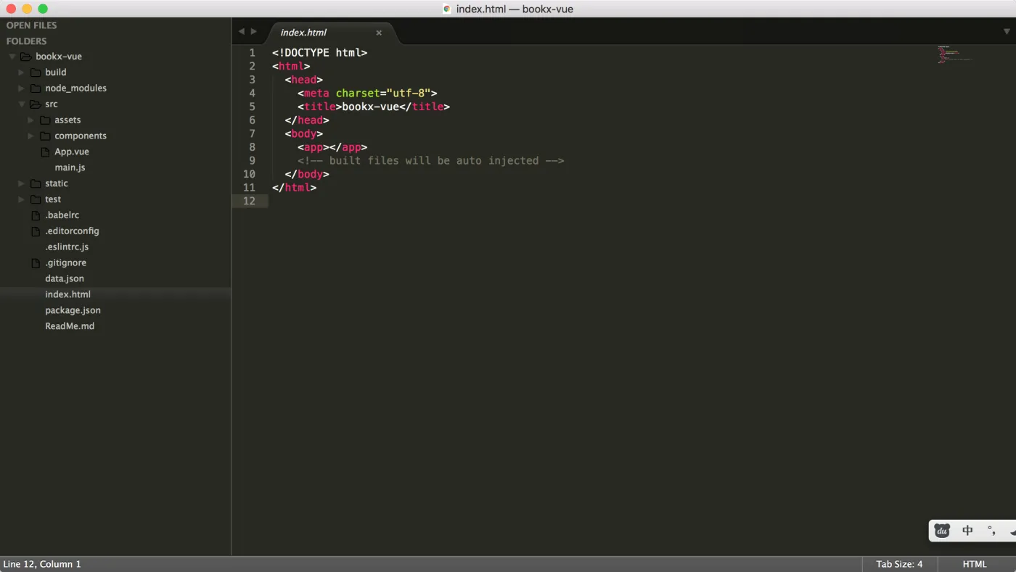1016x572 pixels.
Task: Expand the static folder arrow
Action: [x=22, y=183]
